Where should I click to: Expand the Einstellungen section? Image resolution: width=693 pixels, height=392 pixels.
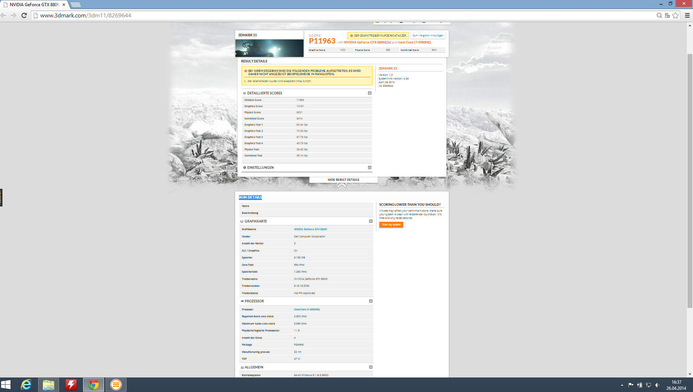click(370, 168)
